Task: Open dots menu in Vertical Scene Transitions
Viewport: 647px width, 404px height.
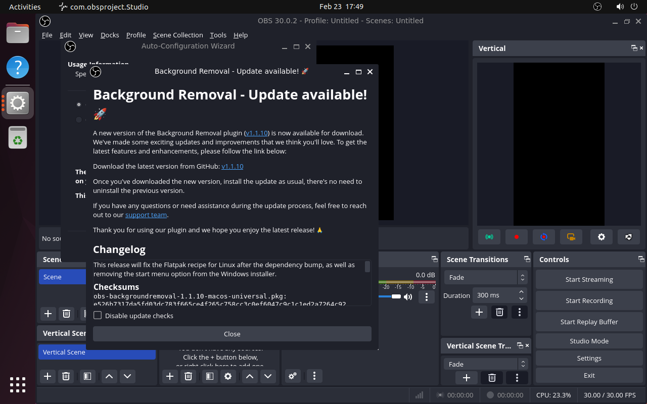Action: click(517, 378)
